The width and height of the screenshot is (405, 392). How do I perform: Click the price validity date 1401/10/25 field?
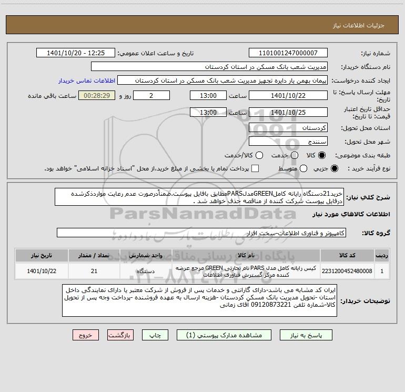click(288, 112)
